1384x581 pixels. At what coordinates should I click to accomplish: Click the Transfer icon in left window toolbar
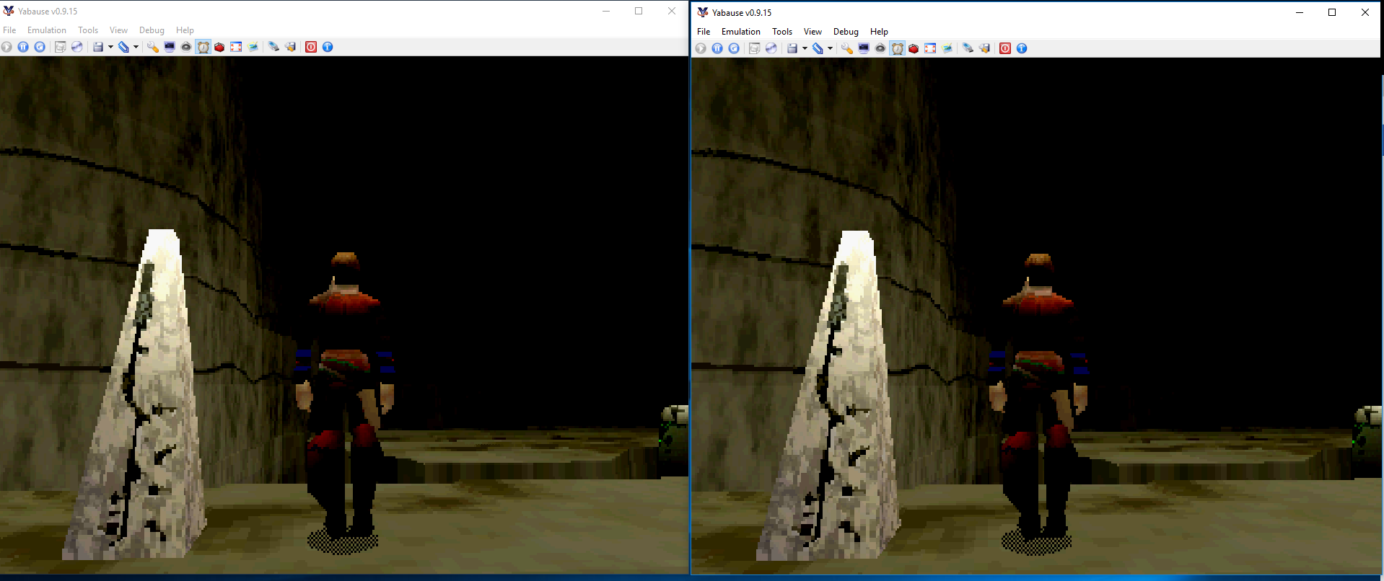point(61,47)
